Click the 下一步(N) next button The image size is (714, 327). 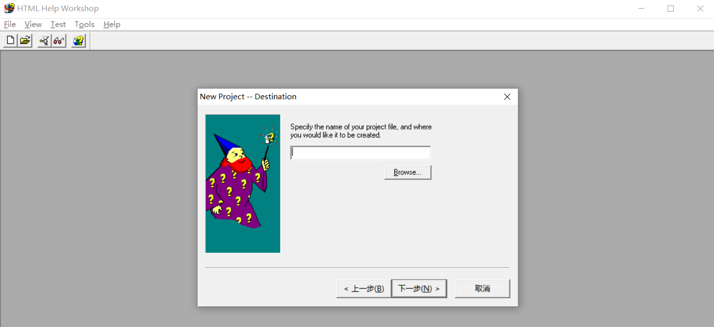point(419,288)
